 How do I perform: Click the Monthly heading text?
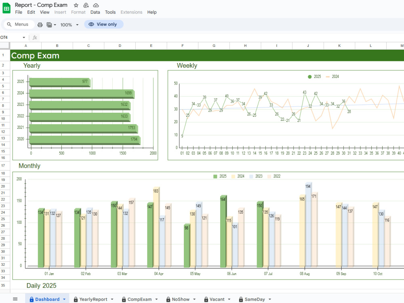tap(29, 166)
